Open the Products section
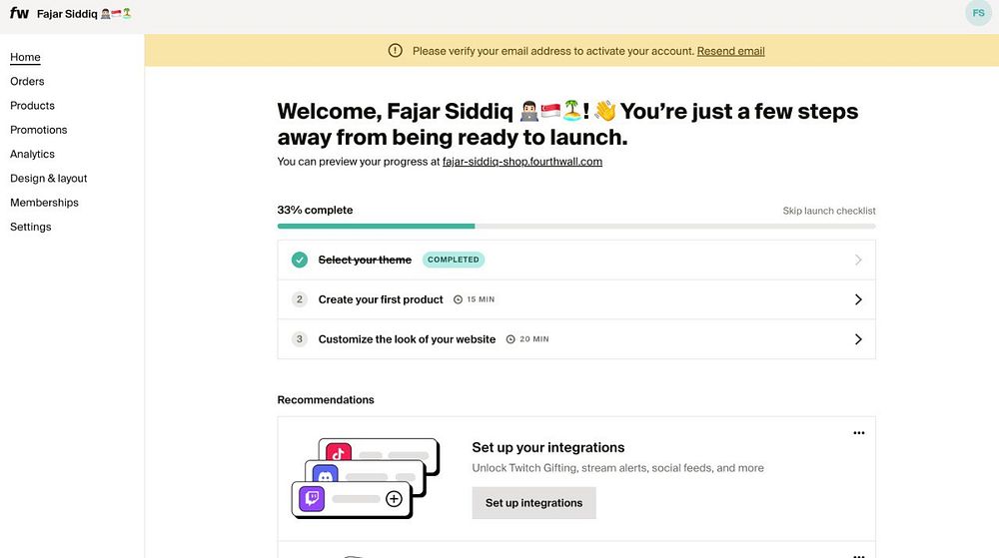 32,106
